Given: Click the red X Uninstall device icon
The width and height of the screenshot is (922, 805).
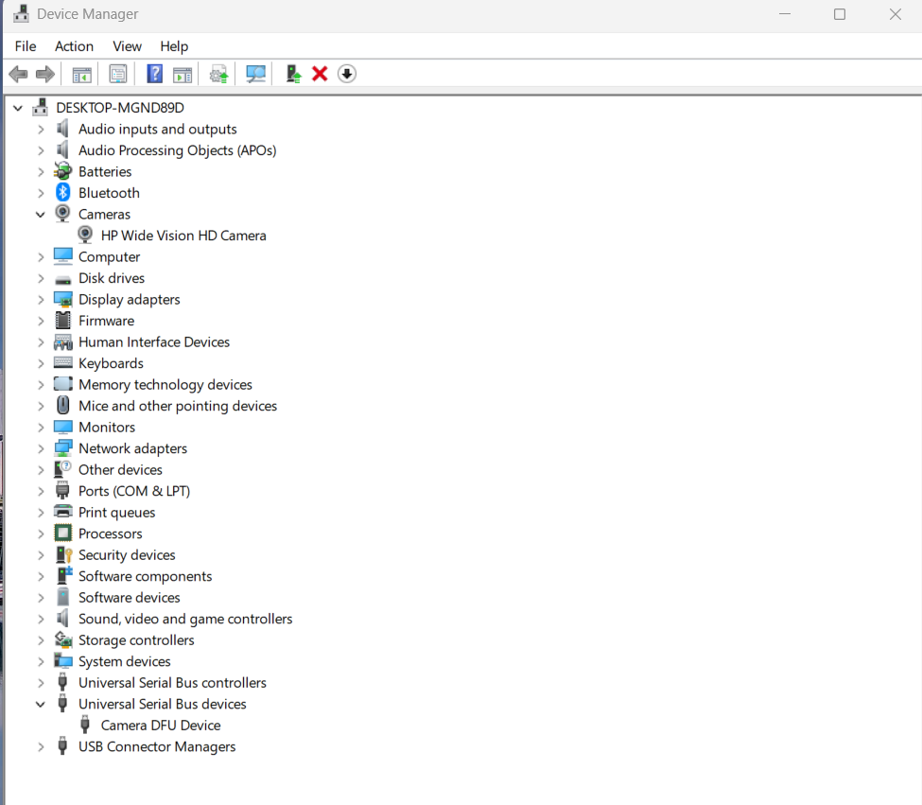Looking at the screenshot, I should click(320, 74).
